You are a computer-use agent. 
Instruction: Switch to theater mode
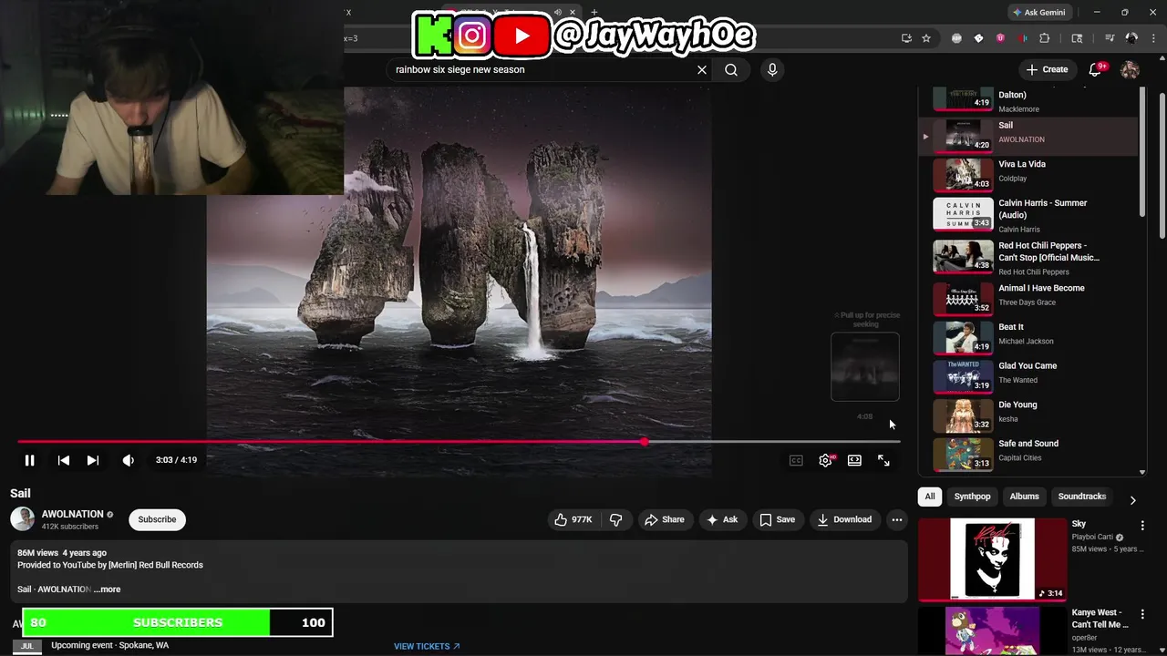point(854,460)
